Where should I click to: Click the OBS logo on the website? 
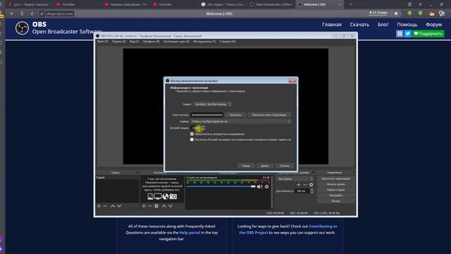click(22, 28)
